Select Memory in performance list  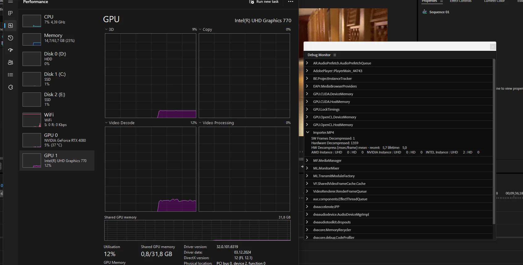pyautogui.click(x=57, y=39)
